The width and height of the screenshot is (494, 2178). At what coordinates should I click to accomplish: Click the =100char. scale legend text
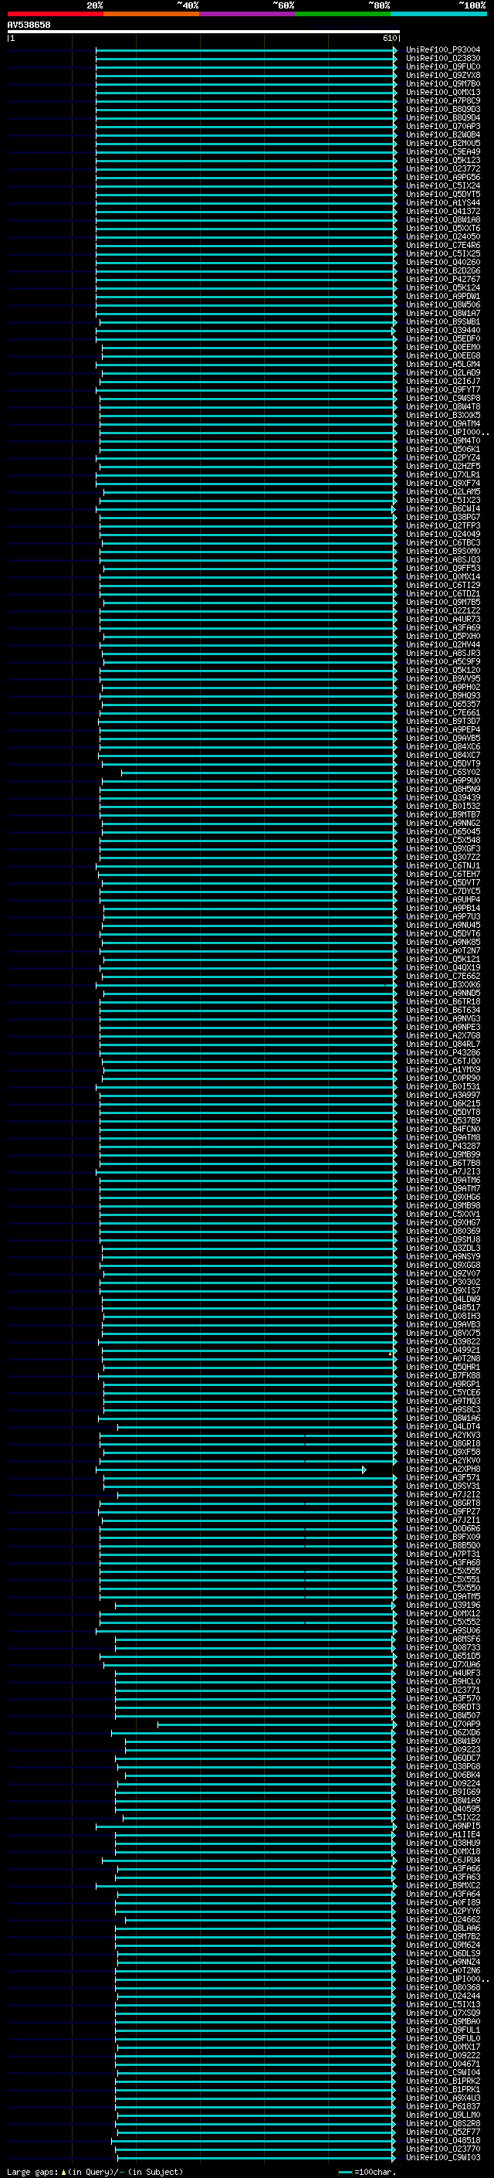point(376,2172)
